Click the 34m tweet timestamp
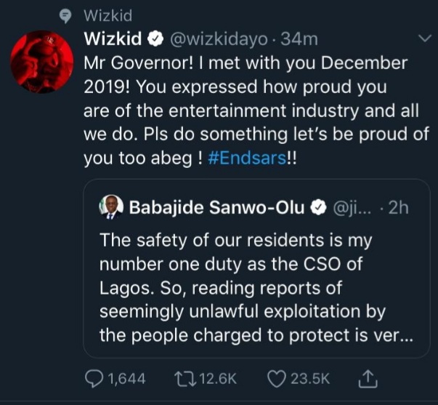Viewport: 438px width, 405px height. click(x=300, y=38)
